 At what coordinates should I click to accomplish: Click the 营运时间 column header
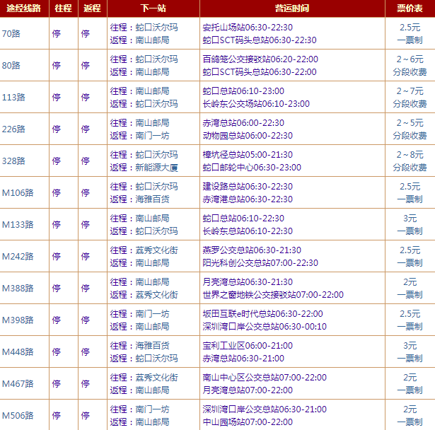291,8
